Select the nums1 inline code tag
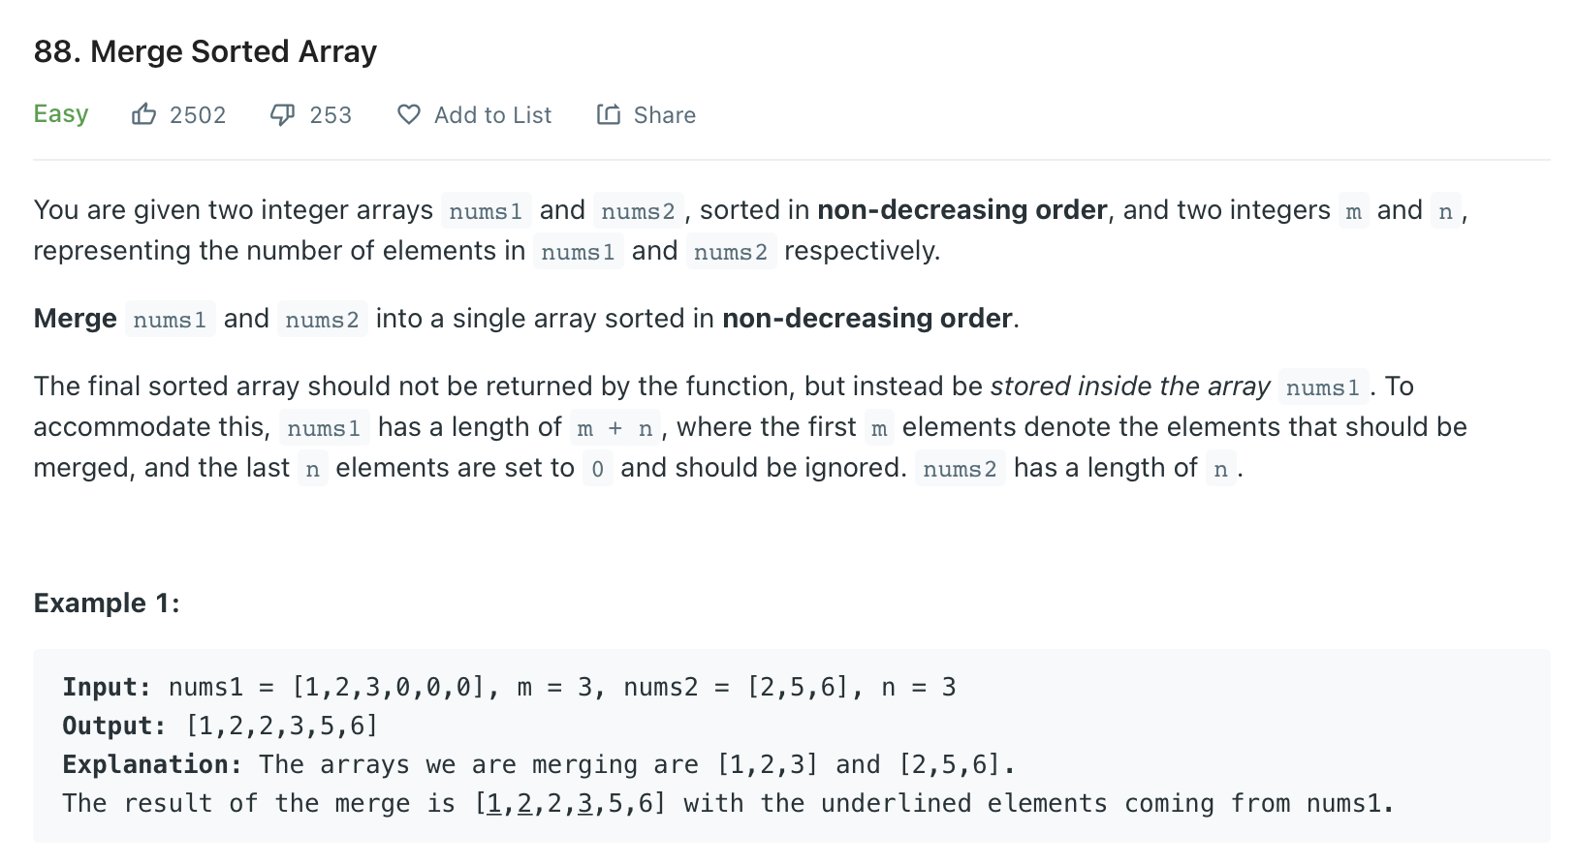 pyautogui.click(x=486, y=210)
